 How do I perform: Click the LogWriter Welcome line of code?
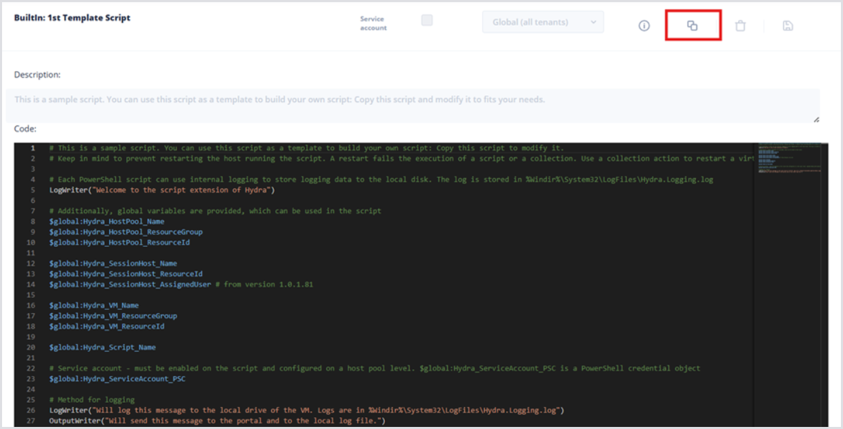[x=162, y=190]
